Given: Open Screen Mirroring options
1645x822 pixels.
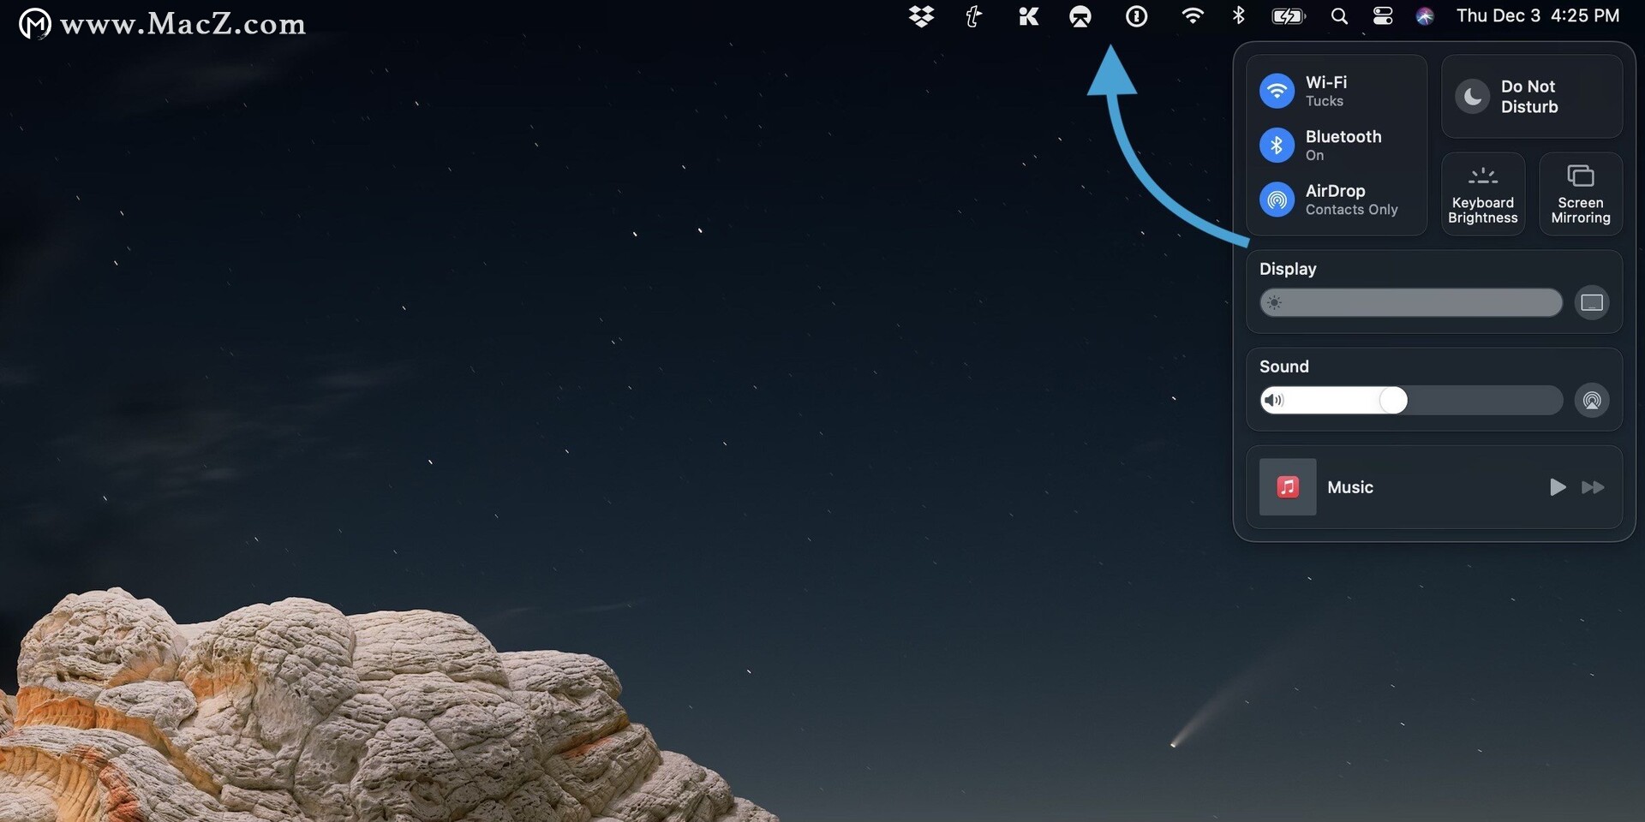Looking at the screenshot, I should point(1581,194).
